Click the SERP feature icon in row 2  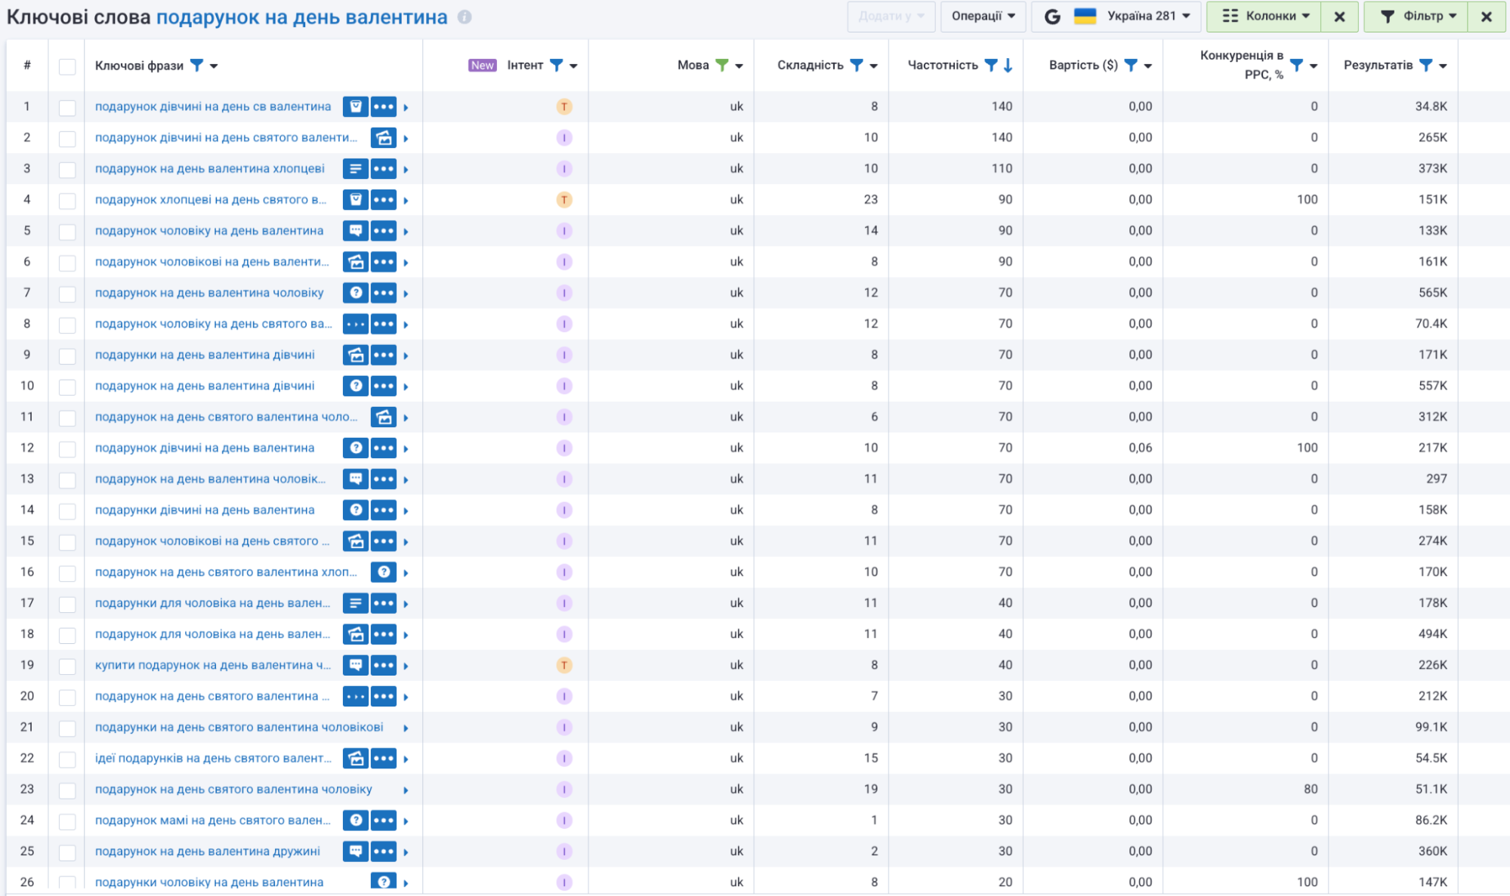[x=384, y=138]
